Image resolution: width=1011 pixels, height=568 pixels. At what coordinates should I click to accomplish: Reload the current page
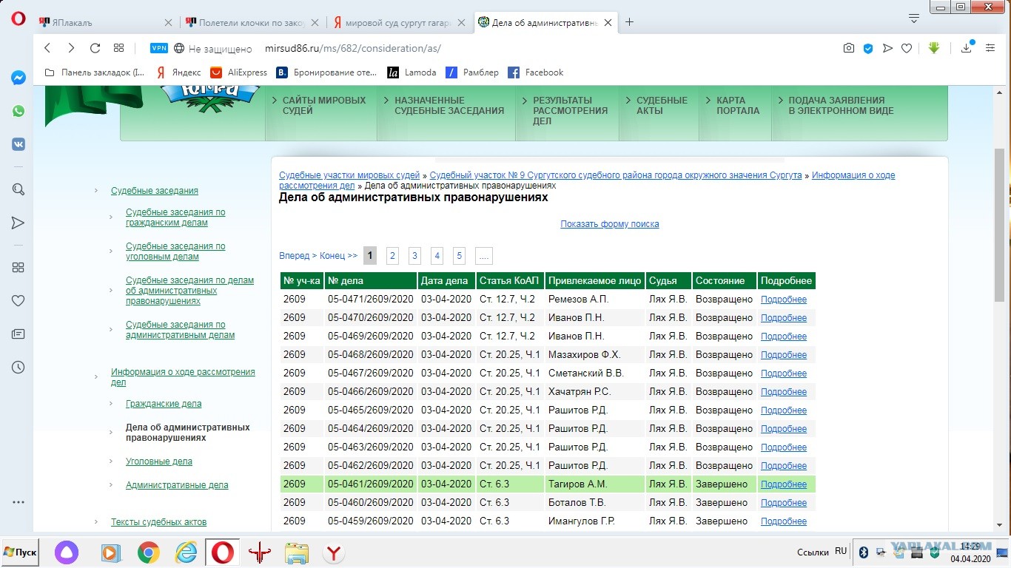pyautogui.click(x=95, y=48)
